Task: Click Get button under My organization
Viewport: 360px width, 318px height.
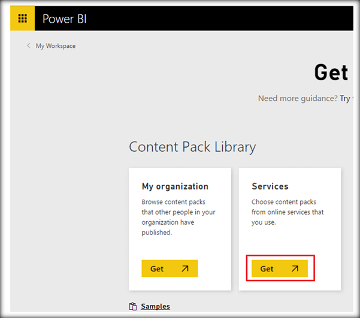Action: 170,268
